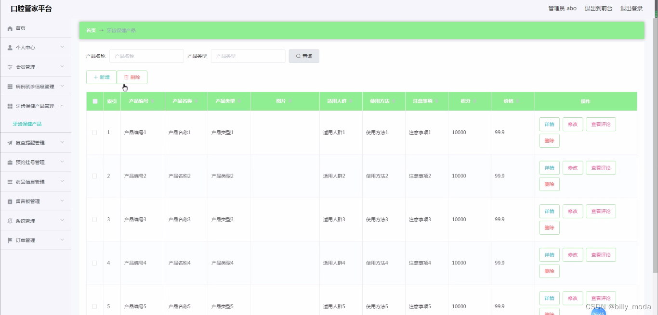Select the 牙齿保健产品 submenu item

coord(27,124)
